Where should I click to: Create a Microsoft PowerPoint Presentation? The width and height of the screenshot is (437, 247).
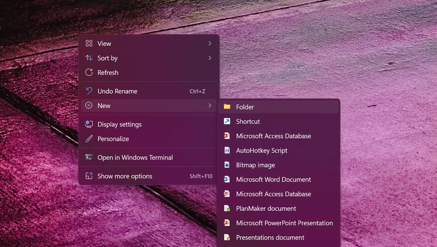coord(284,223)
